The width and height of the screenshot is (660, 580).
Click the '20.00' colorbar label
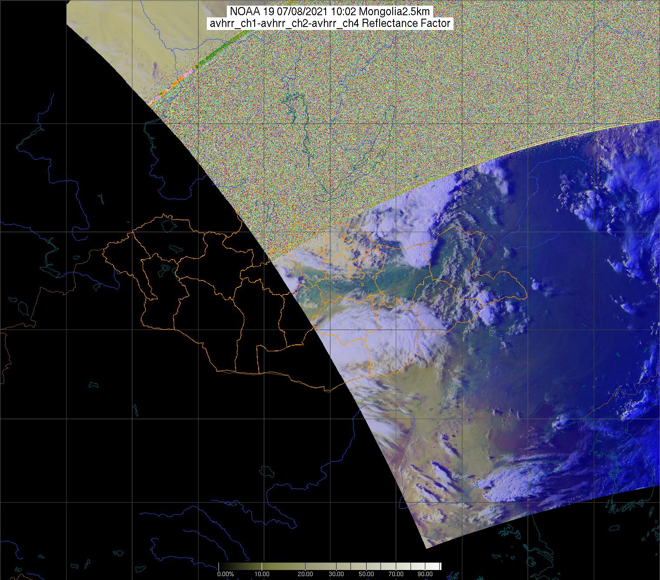[x=305, y=574]
